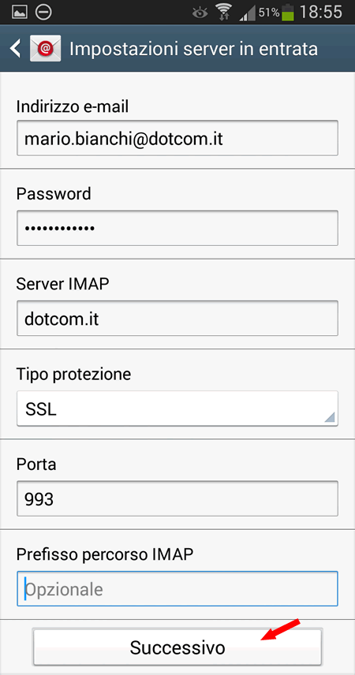Tap the Porta field showing 993
Screen dimensions: 355x675
pos(177,498)
